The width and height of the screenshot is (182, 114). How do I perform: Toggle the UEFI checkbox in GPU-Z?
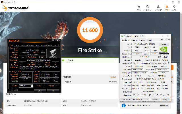coord(164,57)
